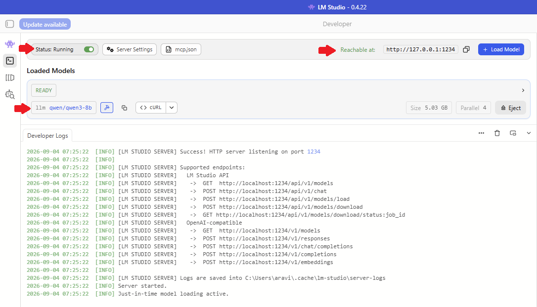
Task: Open the Developer Logs more options icon
Action: (481, 133)
